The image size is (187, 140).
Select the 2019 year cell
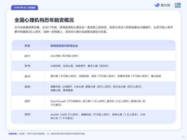27,76
